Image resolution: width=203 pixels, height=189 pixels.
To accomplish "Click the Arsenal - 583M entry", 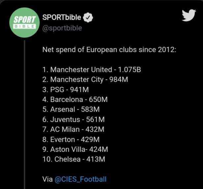I will click(x=71, y=109).
